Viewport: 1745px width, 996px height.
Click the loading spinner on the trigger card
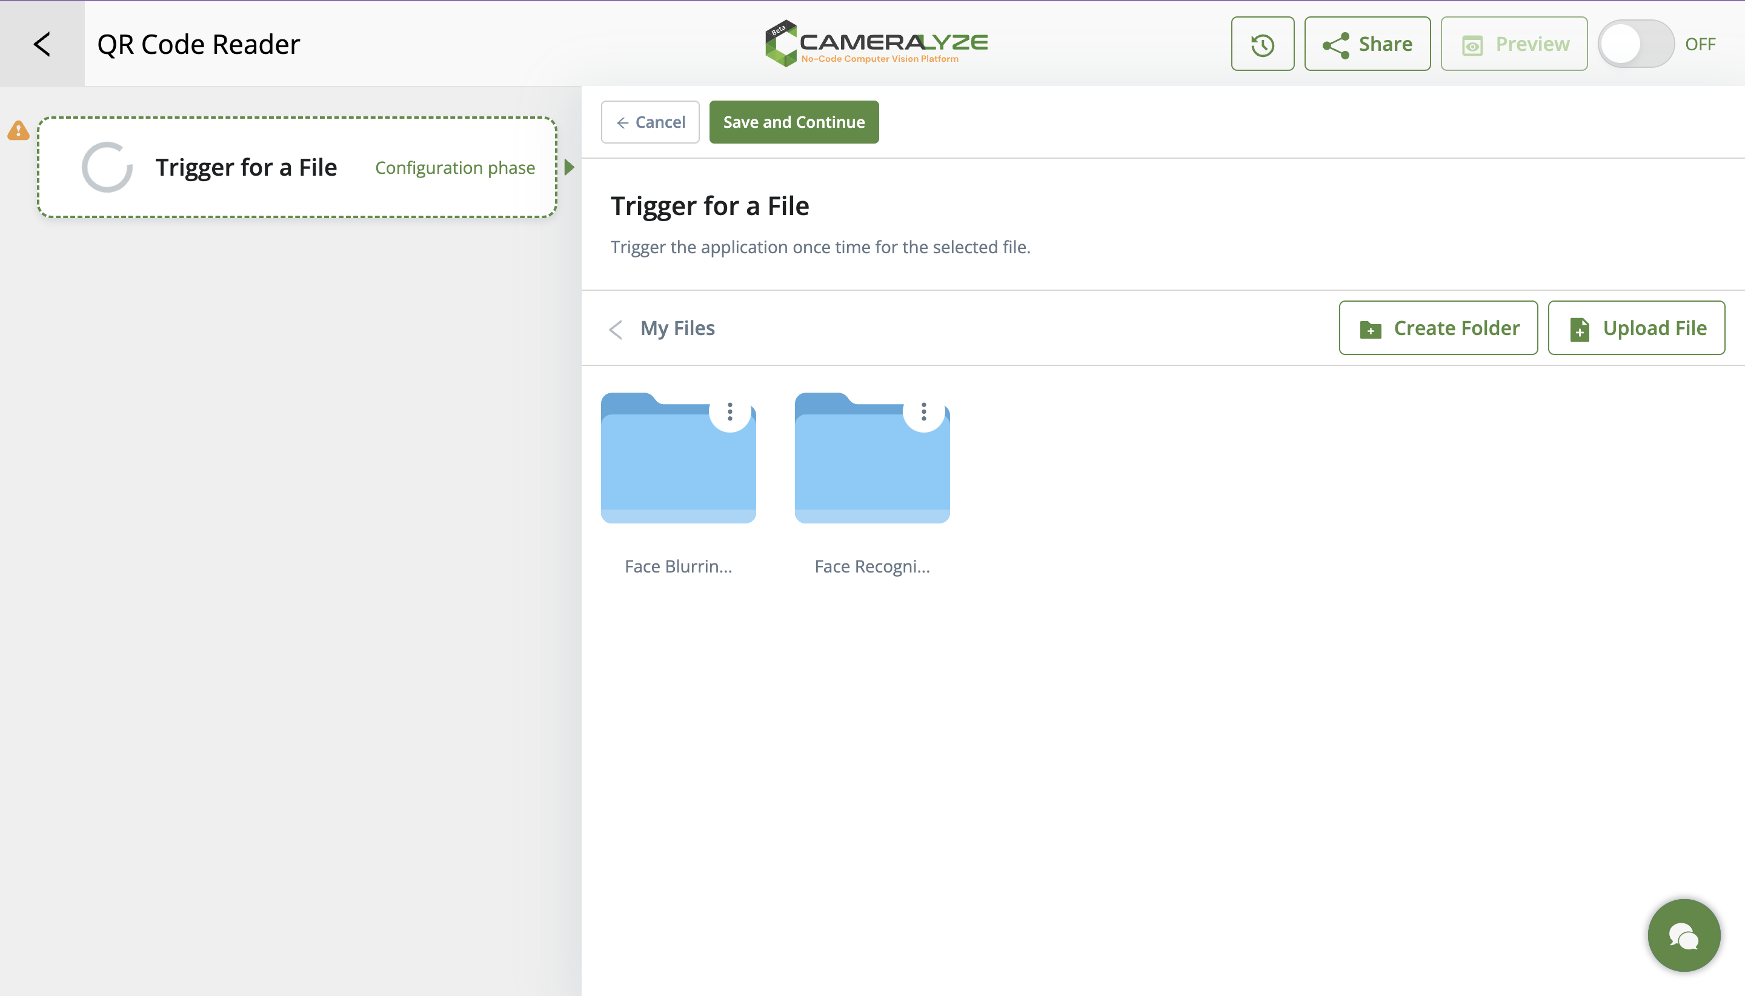coord(107,168)
